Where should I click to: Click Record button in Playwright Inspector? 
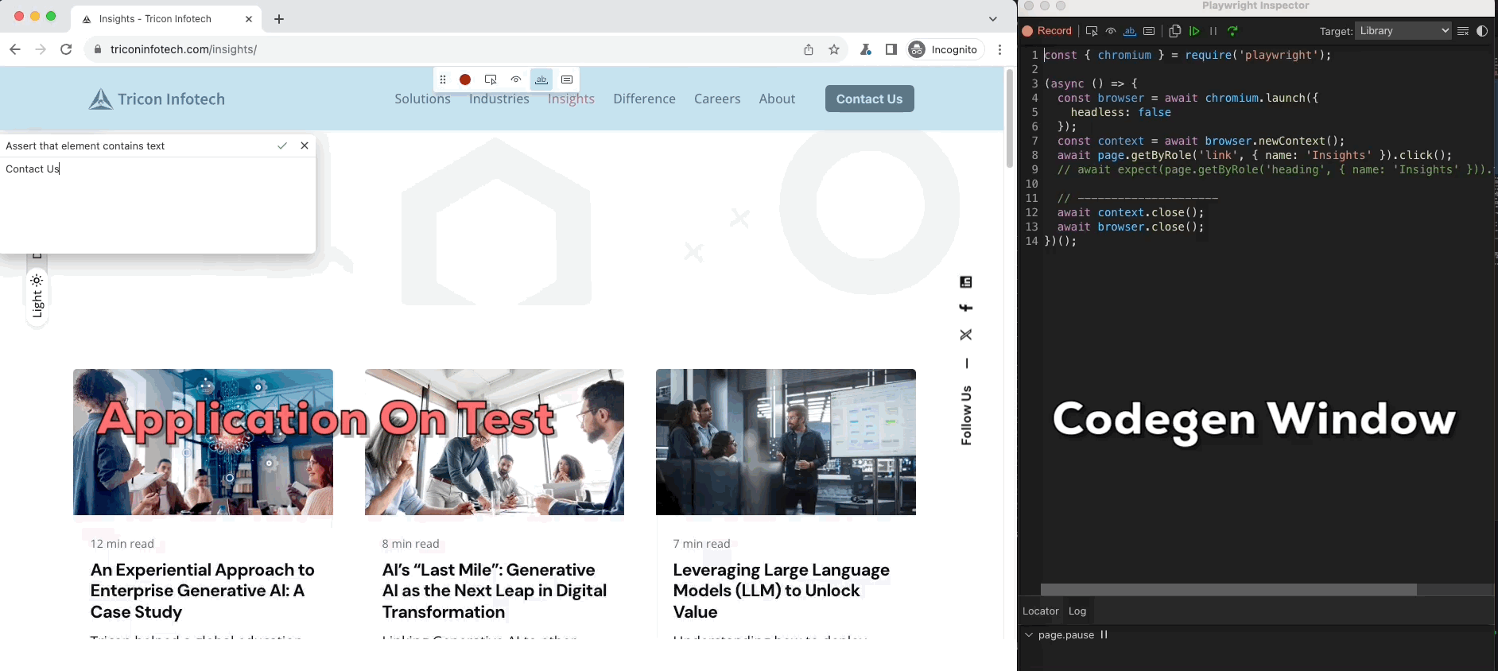pyautogui.click(x=1047, y=31)
